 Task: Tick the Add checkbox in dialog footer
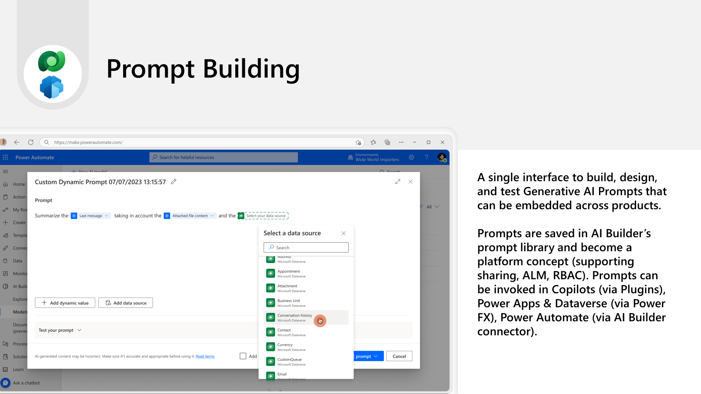point(243,356)
